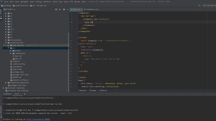Expand folder 18 arrow
The height and width of the screenshot is (121, 216).
click(x=6, y=37)
